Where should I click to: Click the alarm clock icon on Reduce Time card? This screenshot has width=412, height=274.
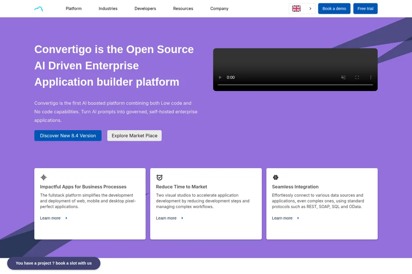click(x=160, y=178)
